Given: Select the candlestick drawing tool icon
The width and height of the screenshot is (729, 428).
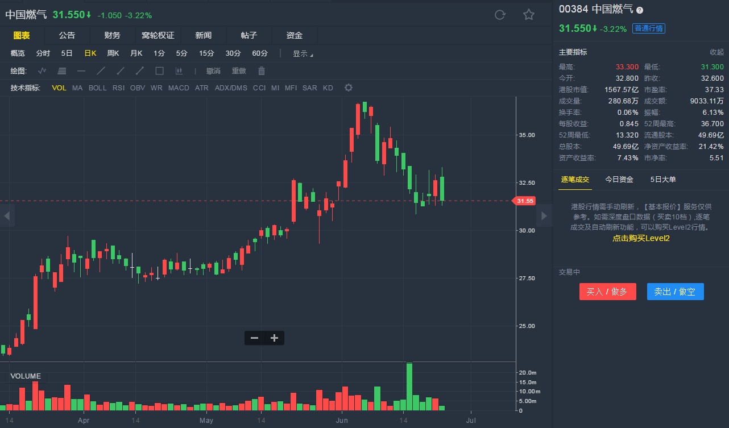Looking at the screenshot, I should 179,71.
